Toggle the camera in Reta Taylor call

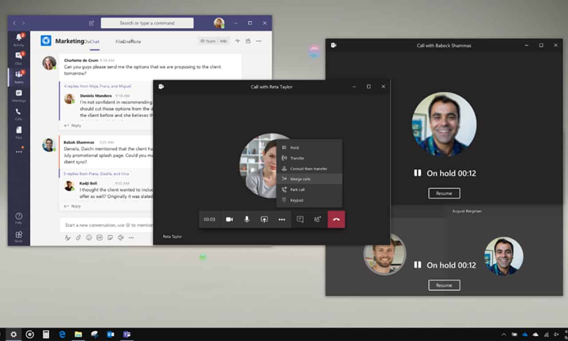(x=229, y=219)
